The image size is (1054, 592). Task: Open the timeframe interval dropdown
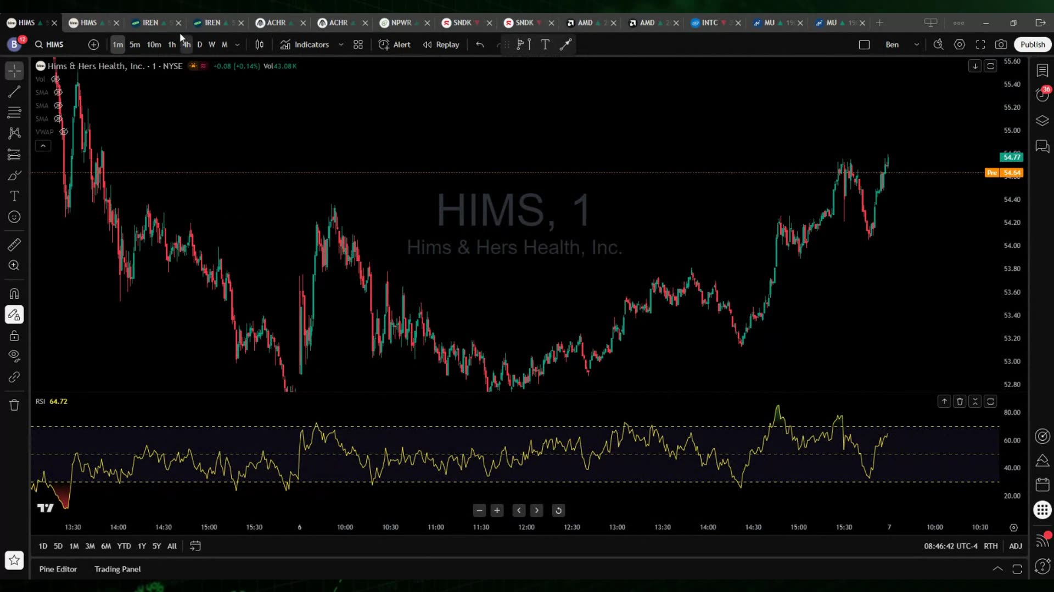(x=237, y=44)
